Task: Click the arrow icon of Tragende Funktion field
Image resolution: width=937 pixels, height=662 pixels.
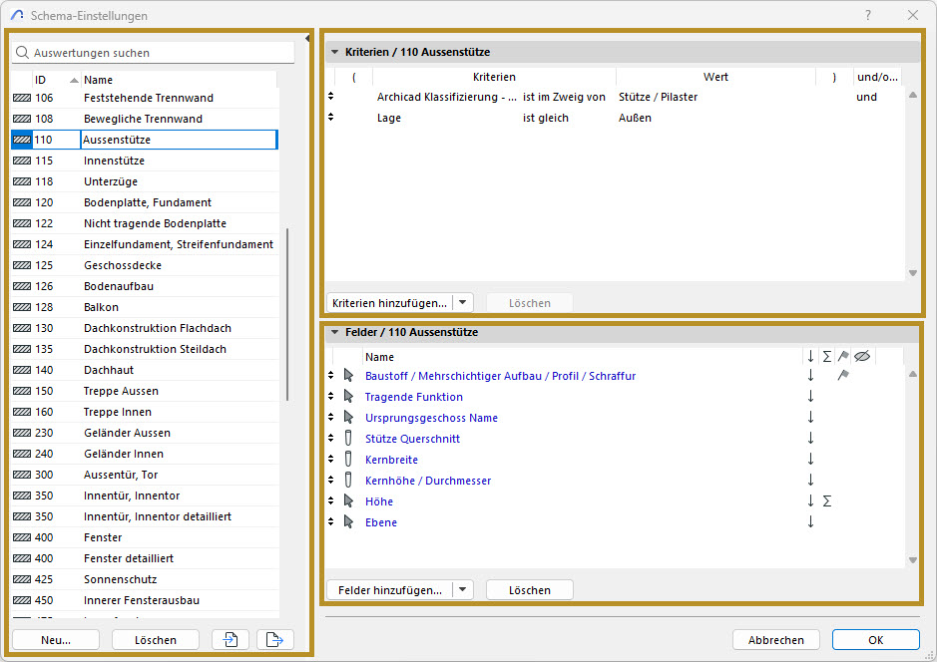Action: [x=348, y=397]
